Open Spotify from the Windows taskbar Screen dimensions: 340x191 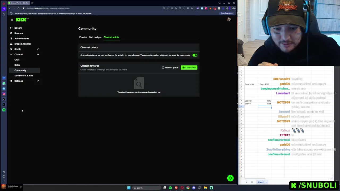click(170, 188)
